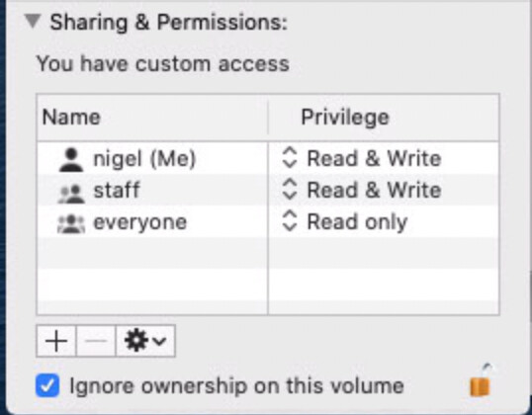Click the minus icon to remove user
The width and height of the screenshot is (532, 415).
(96, 341)
